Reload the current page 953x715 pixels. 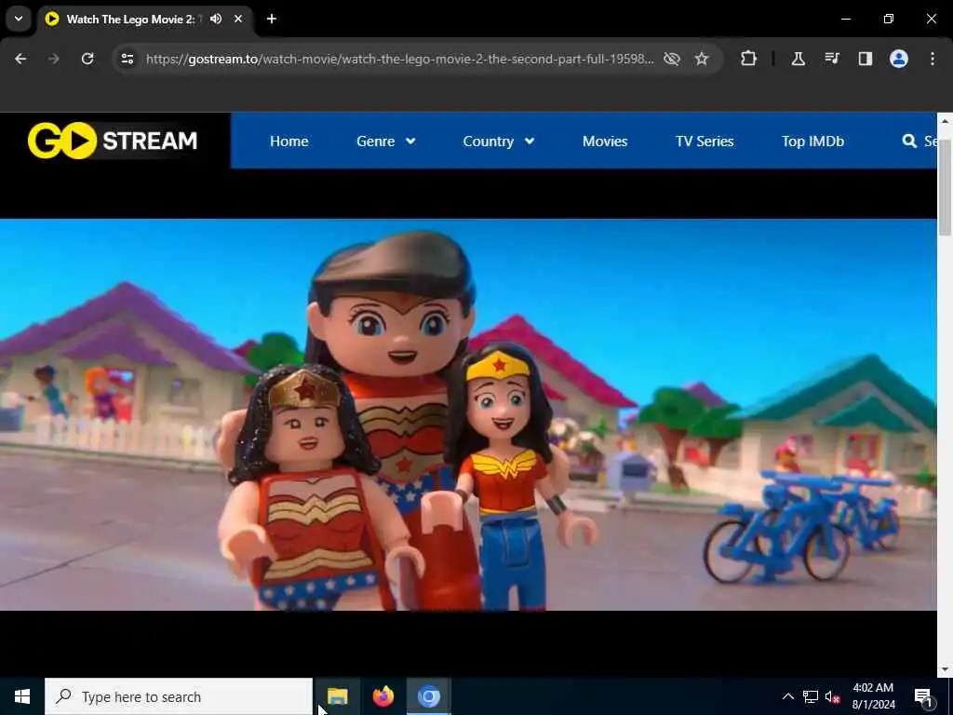[87, 59]
